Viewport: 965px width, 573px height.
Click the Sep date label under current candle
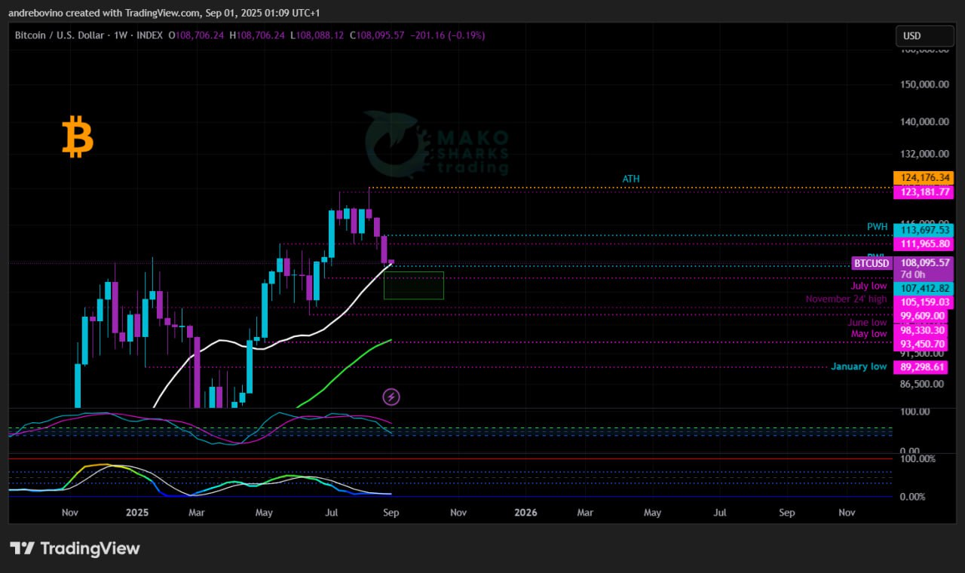[x=391, y=513]
